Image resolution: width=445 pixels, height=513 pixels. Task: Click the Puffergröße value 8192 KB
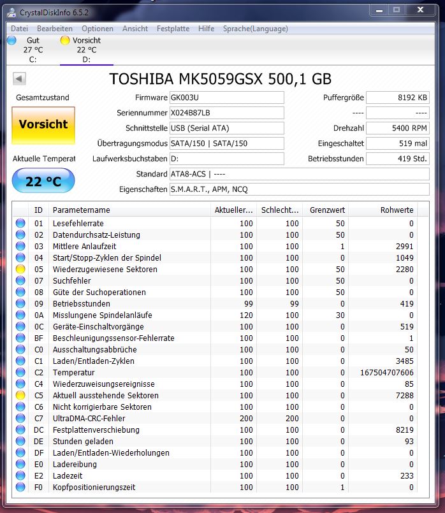click(x=398, y=98)
